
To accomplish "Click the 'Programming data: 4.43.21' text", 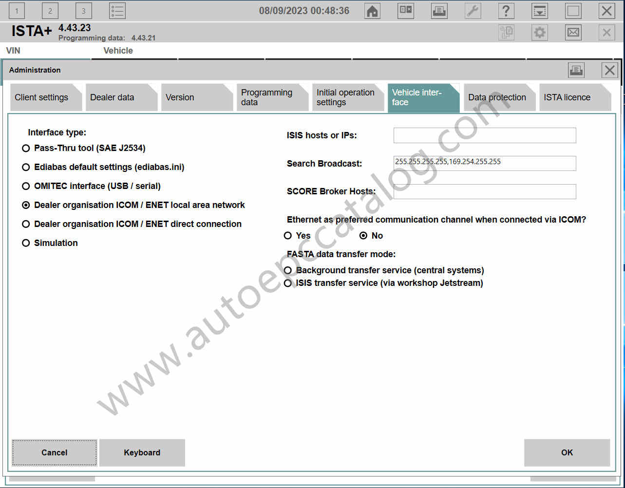I will tap(107, 38).
